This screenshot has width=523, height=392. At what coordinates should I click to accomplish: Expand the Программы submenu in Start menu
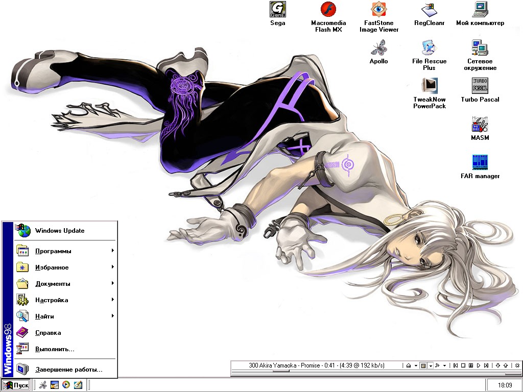[112, 251]
